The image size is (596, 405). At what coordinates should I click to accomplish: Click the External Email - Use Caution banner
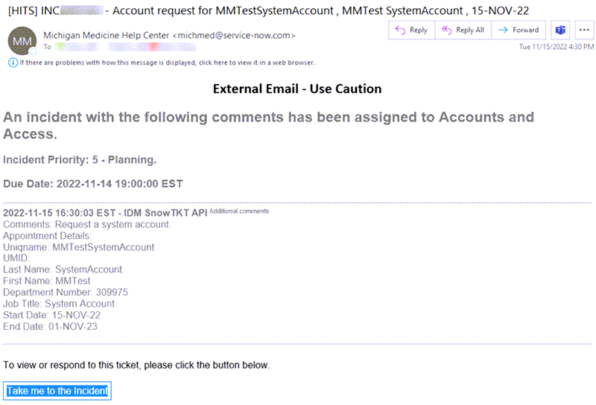297,89
